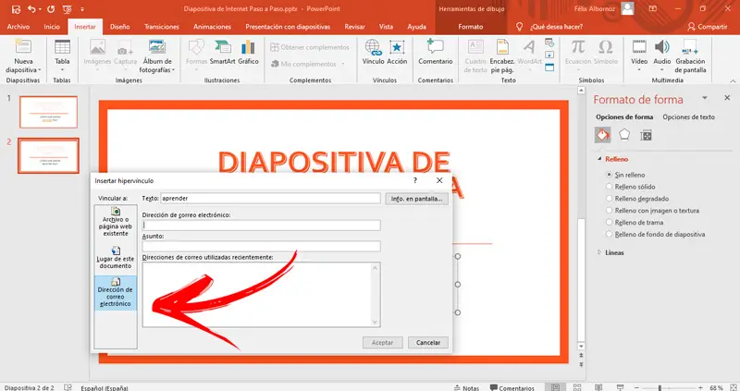Select Relleno degradado radio button
This screenshot has width=740, height=391.
click(609, 199)
